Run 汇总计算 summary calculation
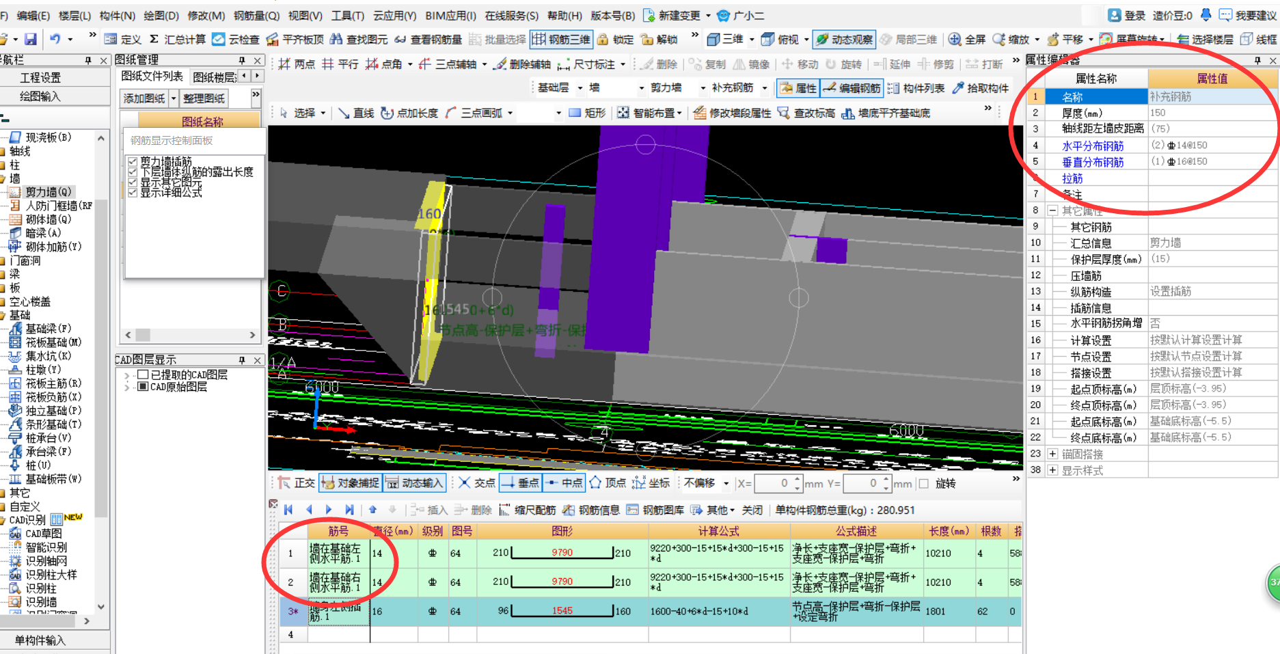 coord(178,39)
